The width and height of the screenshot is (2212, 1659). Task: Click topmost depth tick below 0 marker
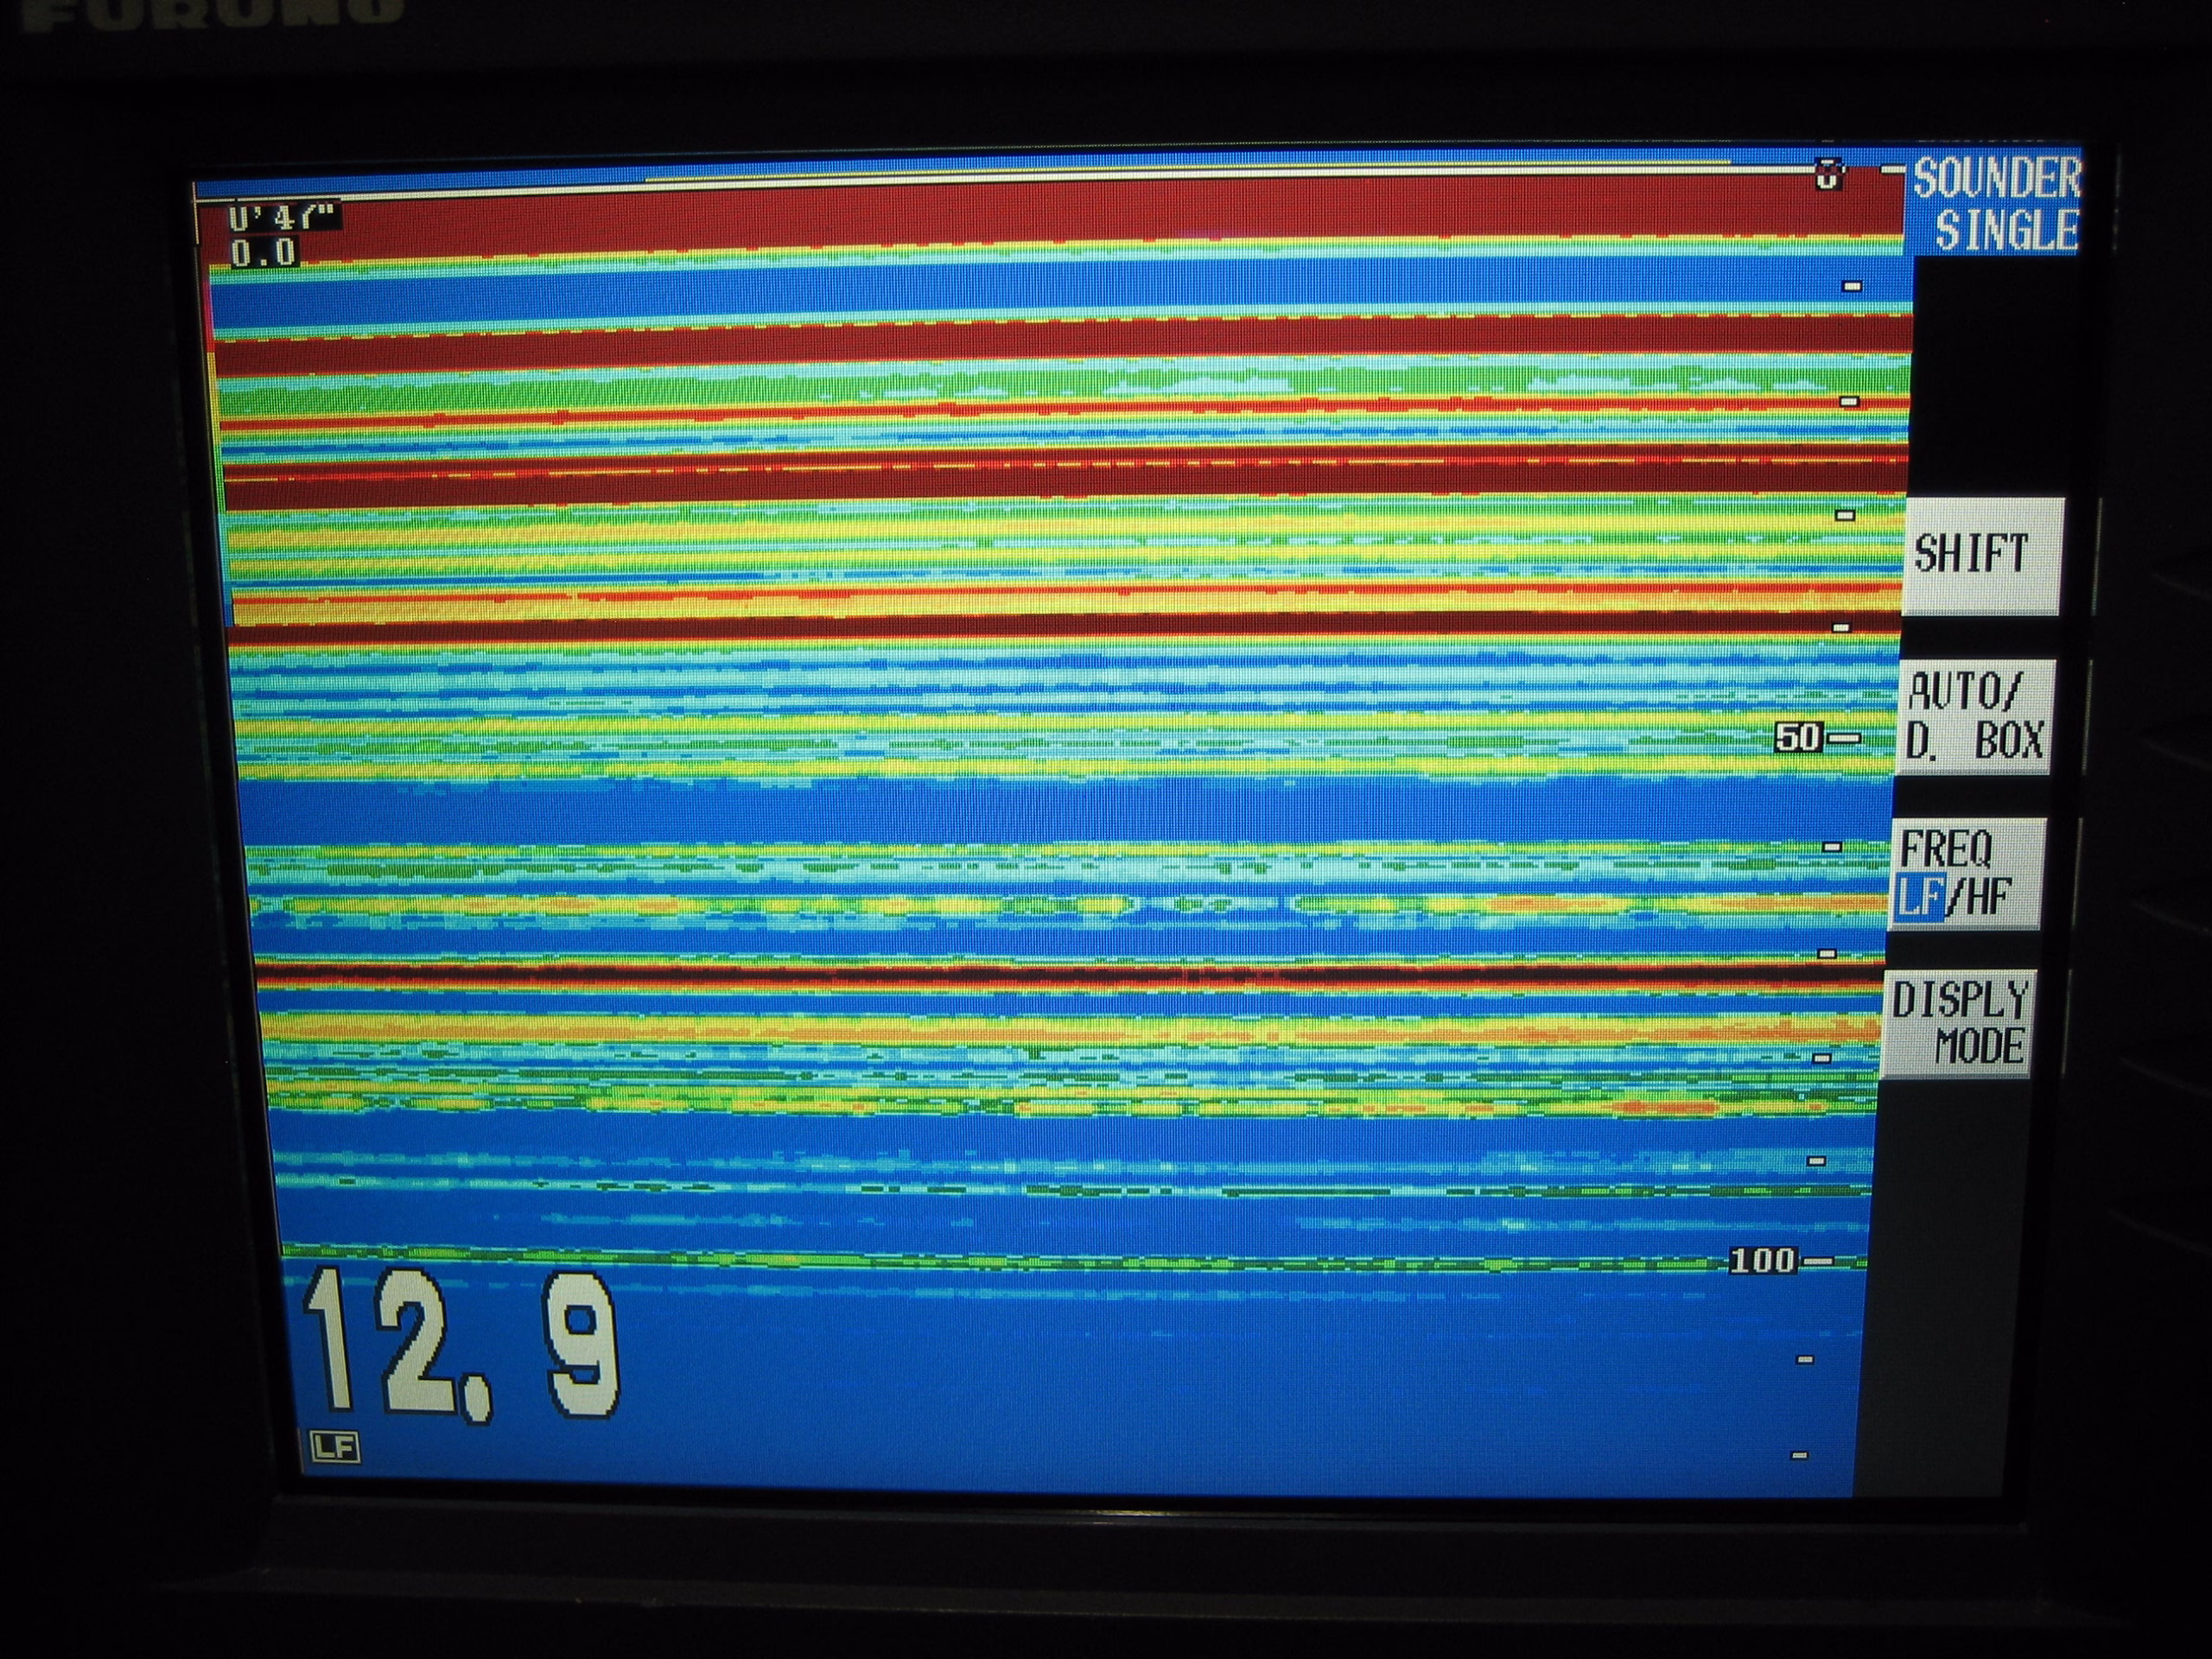point(1852,287)
